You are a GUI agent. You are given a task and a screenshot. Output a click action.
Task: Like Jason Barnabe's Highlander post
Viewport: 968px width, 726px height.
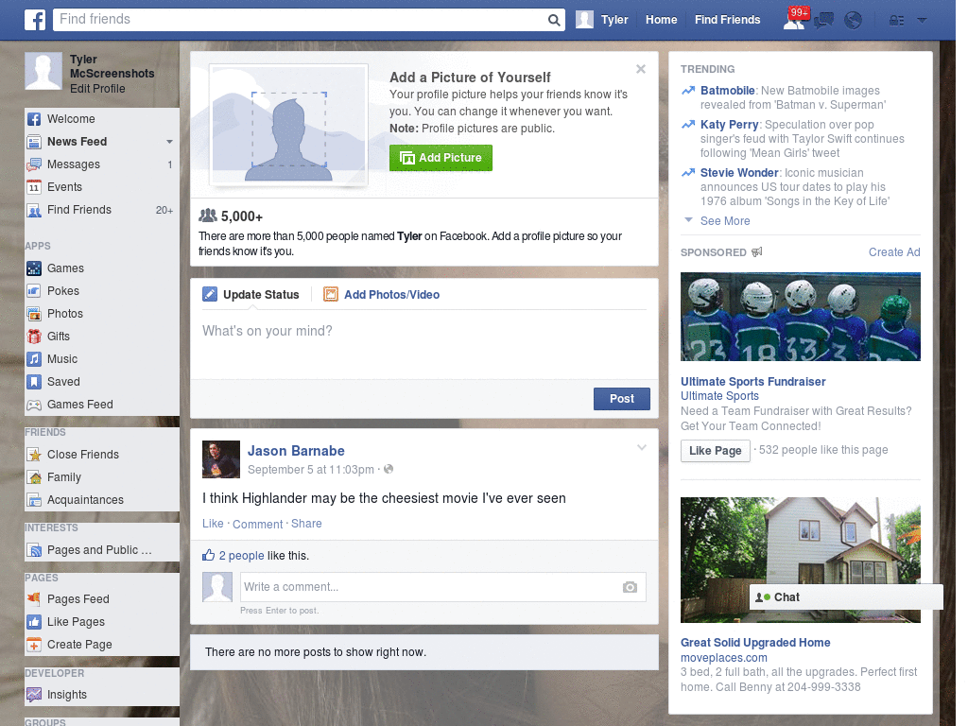tap(213, 524)
